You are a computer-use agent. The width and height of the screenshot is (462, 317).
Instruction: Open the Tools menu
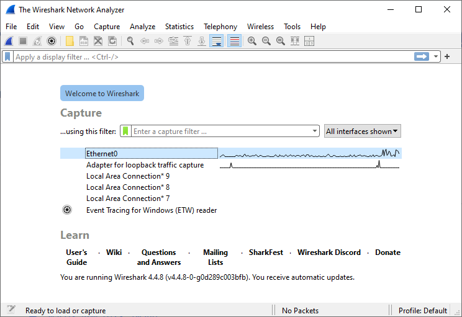[x=292, y=27]
